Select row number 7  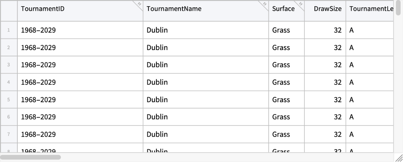point(9,135)
